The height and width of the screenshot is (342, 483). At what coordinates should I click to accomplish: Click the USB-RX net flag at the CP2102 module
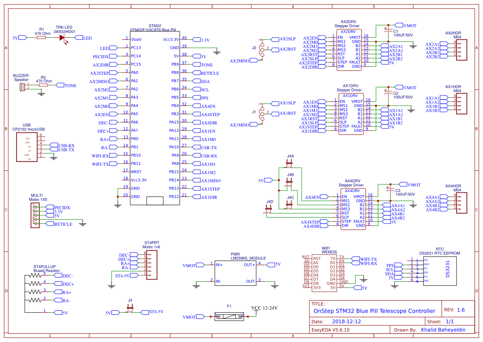pyautogui.click(x=62, y=146)
